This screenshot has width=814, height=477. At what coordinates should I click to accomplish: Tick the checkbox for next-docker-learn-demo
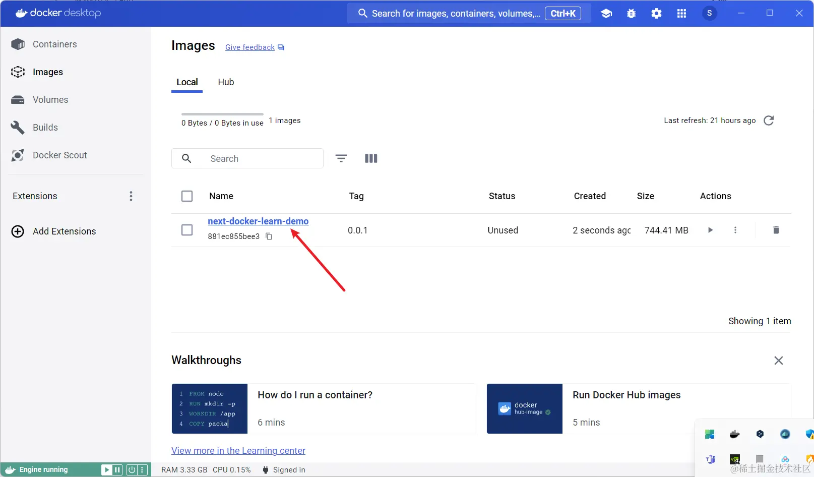[x=187, y=230]
